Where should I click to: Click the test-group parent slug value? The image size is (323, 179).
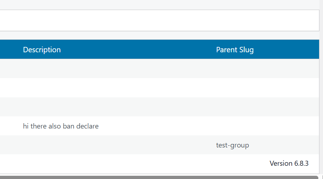pyautogui.click(x=233, y=145)
